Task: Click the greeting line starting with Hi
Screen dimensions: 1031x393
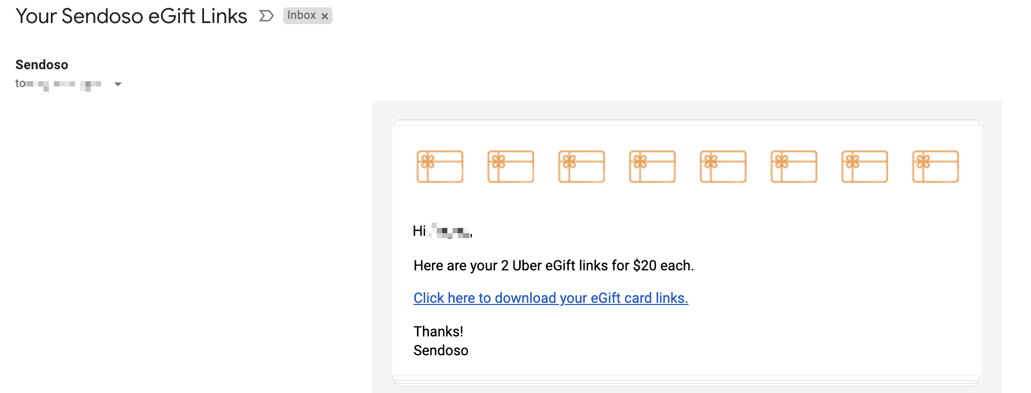Action: point(443,231)
